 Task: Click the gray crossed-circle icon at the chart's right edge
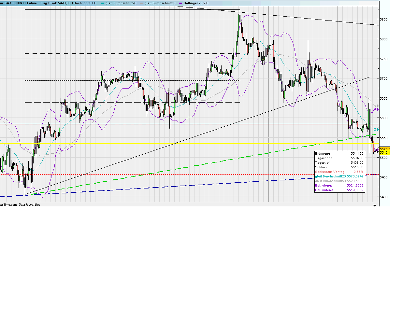pyautogui.click(x=375, y=106)
